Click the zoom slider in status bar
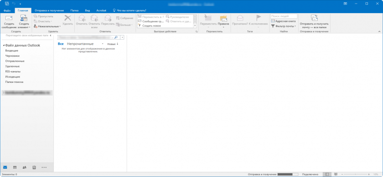Screen dimensions: 383x177 (355, 175)
